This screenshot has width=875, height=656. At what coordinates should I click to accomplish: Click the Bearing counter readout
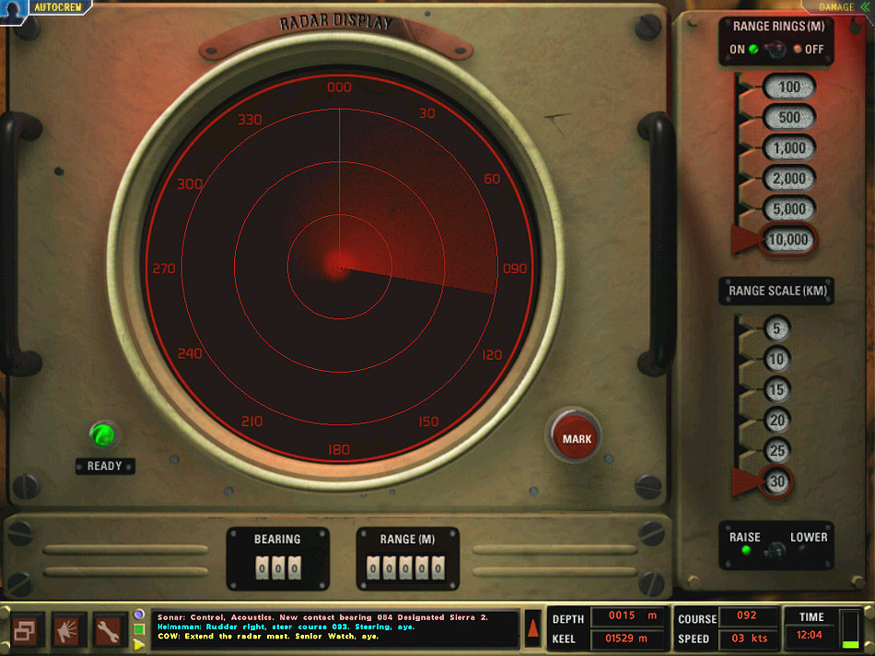point(278,569)
